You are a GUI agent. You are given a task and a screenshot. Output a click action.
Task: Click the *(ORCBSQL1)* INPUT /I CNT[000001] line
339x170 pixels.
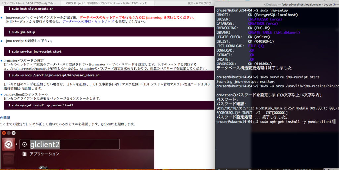252,113
